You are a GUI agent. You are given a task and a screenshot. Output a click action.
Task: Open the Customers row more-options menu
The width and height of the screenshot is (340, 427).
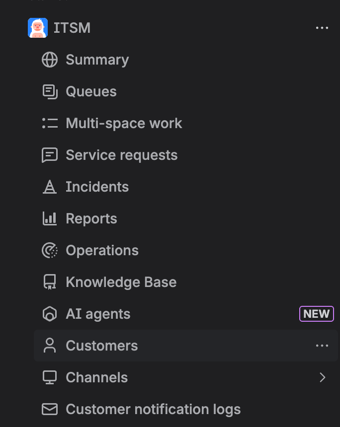click(322, 346)
